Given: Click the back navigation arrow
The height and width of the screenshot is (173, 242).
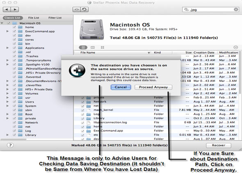Looking at the screenshot, I should click(x=7, y=9).
